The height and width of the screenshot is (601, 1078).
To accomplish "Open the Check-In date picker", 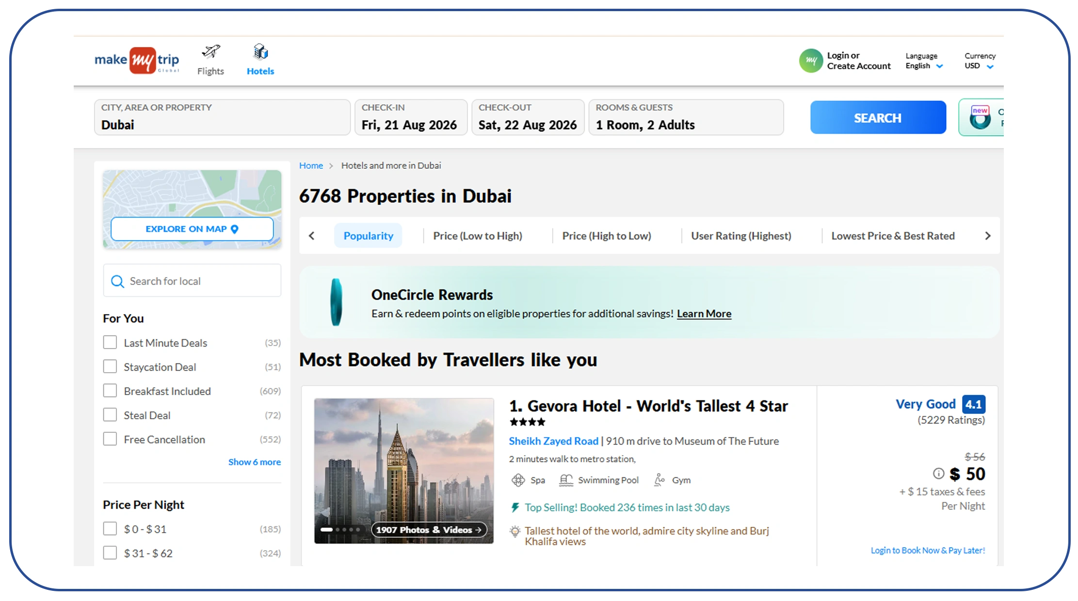I will (x=411, y=117).
